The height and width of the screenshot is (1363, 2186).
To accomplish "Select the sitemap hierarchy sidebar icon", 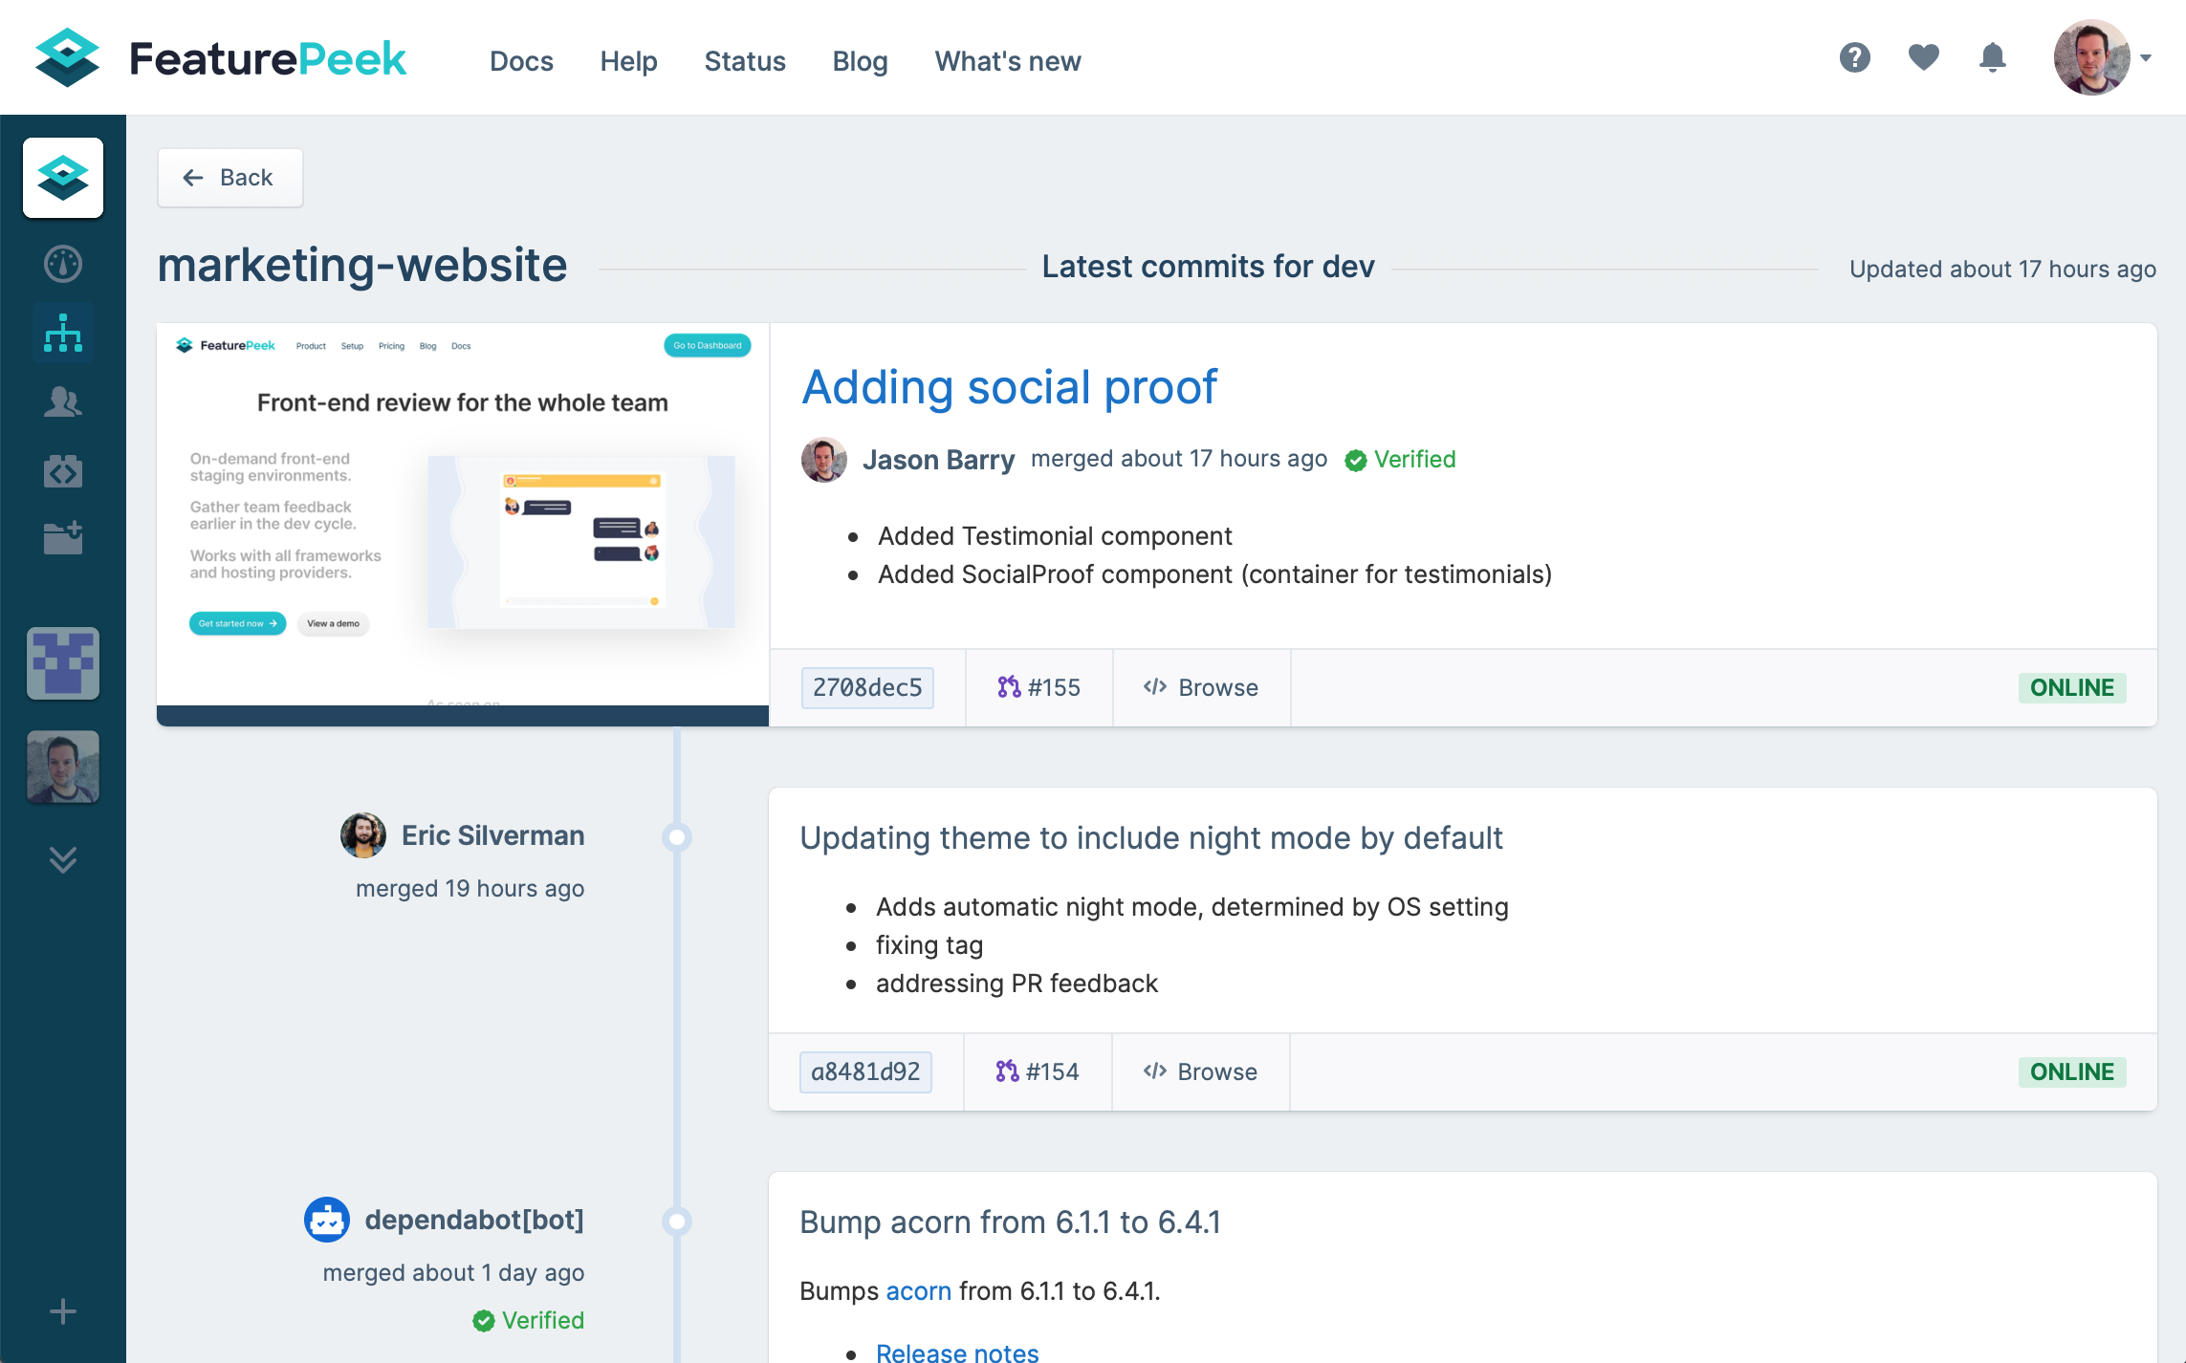I will coord(63,333).
